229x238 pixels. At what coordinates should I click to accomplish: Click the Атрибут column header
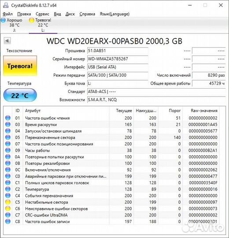[x=66, y=111]
